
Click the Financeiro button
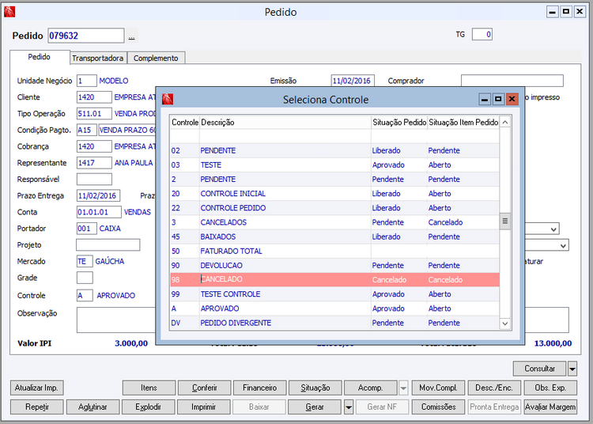point(259,388)
